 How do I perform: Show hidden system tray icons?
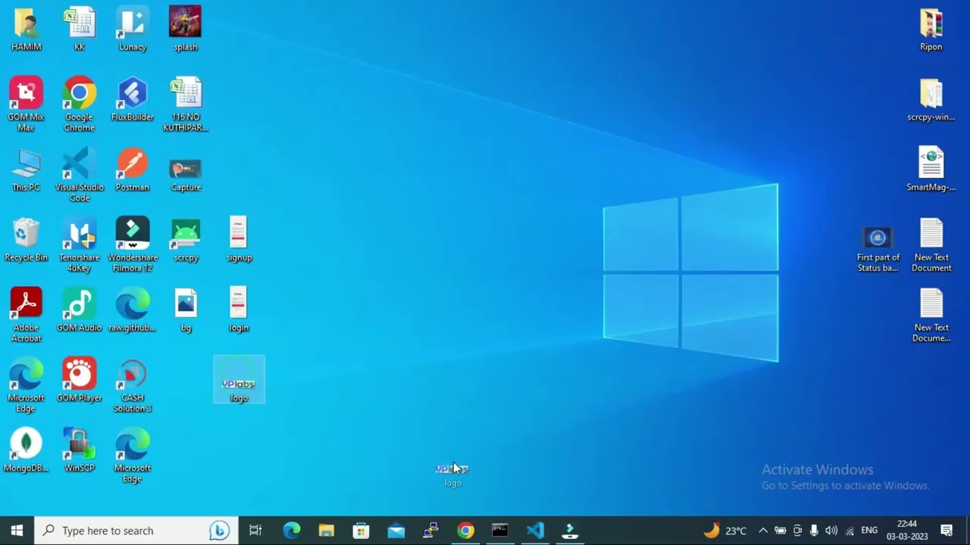(763, 531)
